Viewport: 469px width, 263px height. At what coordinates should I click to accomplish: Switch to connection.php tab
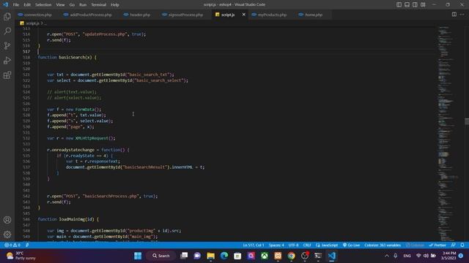(34, 15)
